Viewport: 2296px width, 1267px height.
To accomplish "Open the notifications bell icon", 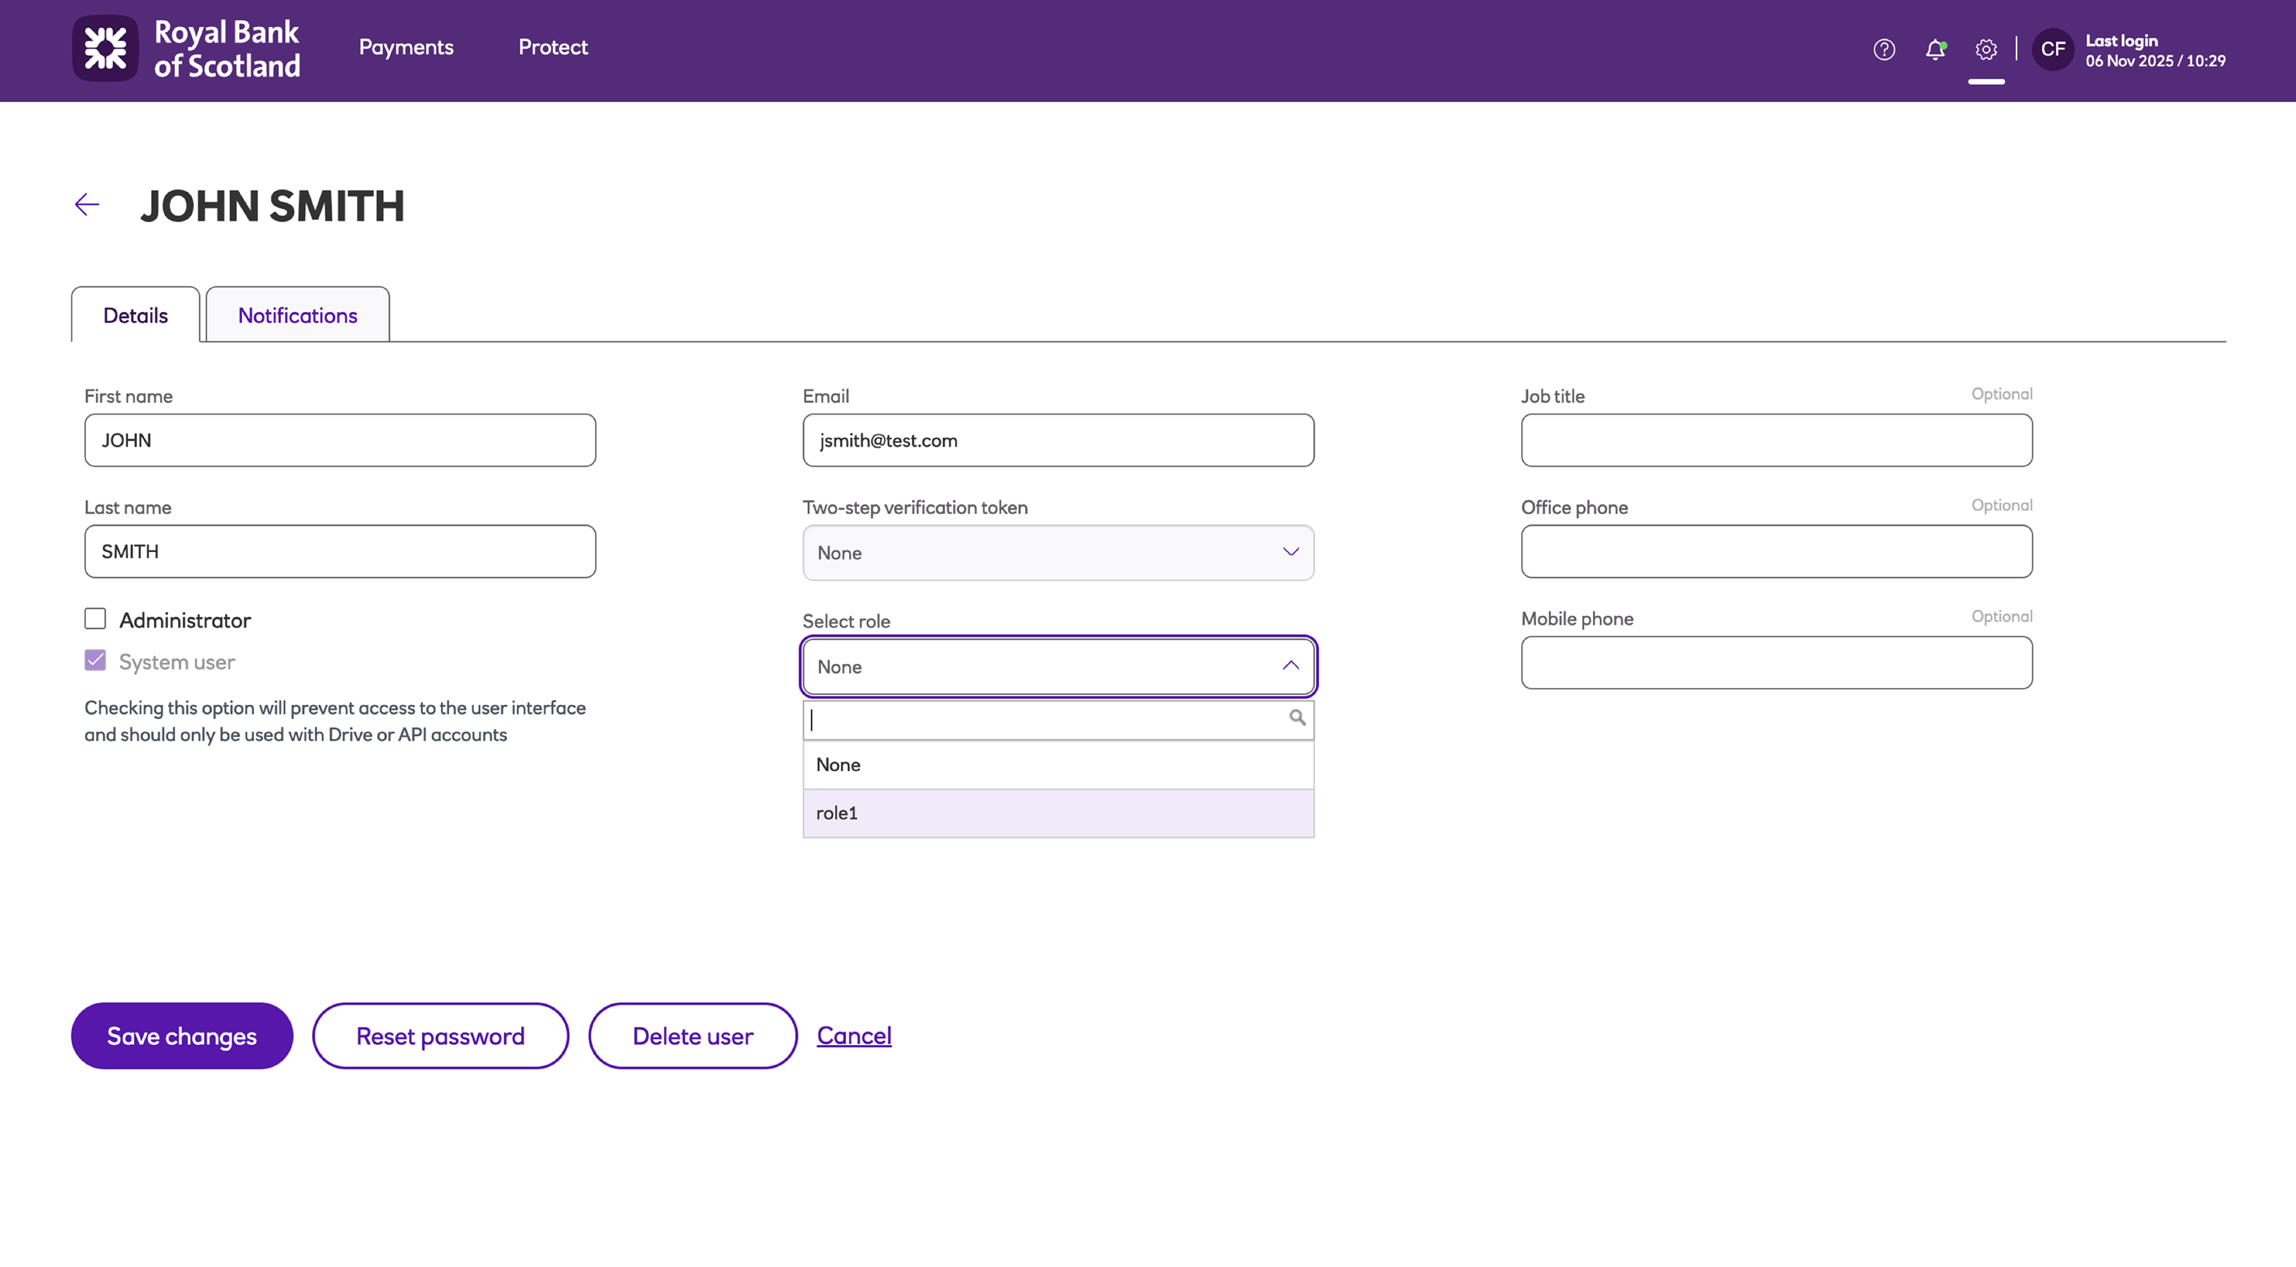I will pyautogui.click(x=1934, y=49).
